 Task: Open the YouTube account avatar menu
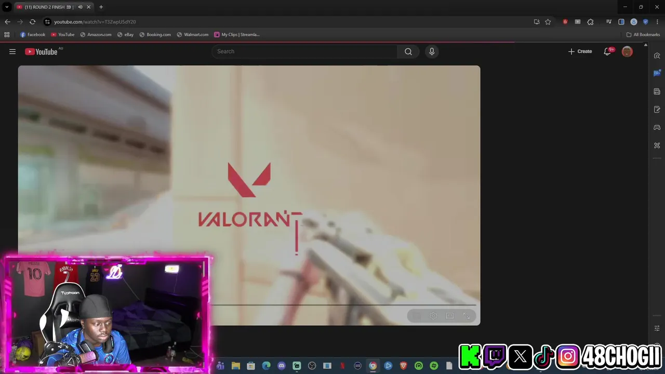(x=627, y=51)
